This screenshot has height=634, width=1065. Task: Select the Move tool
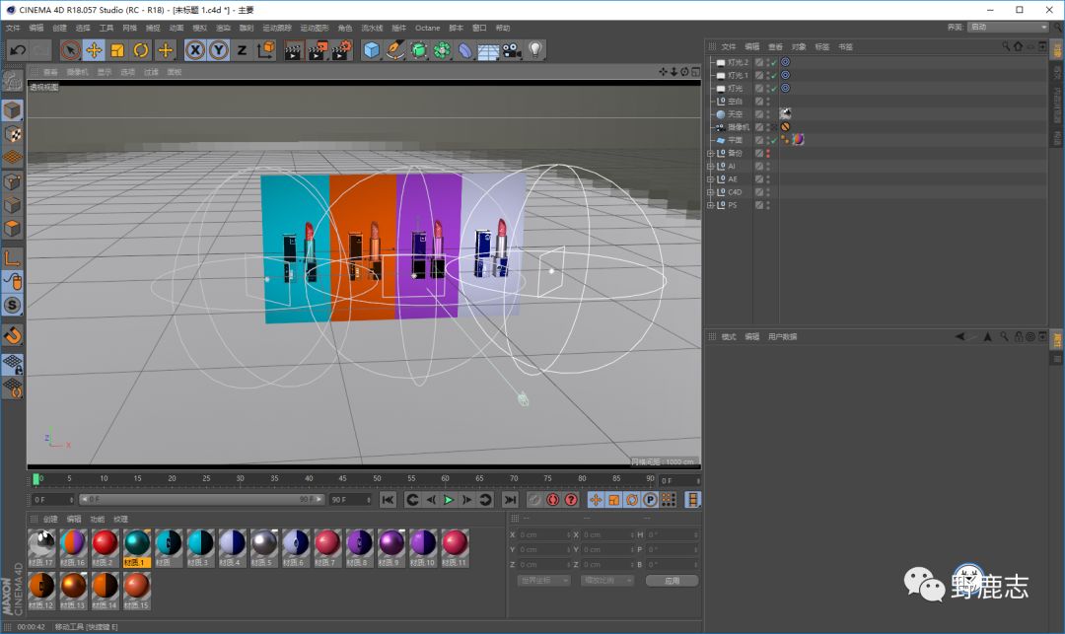click(95, 50)
